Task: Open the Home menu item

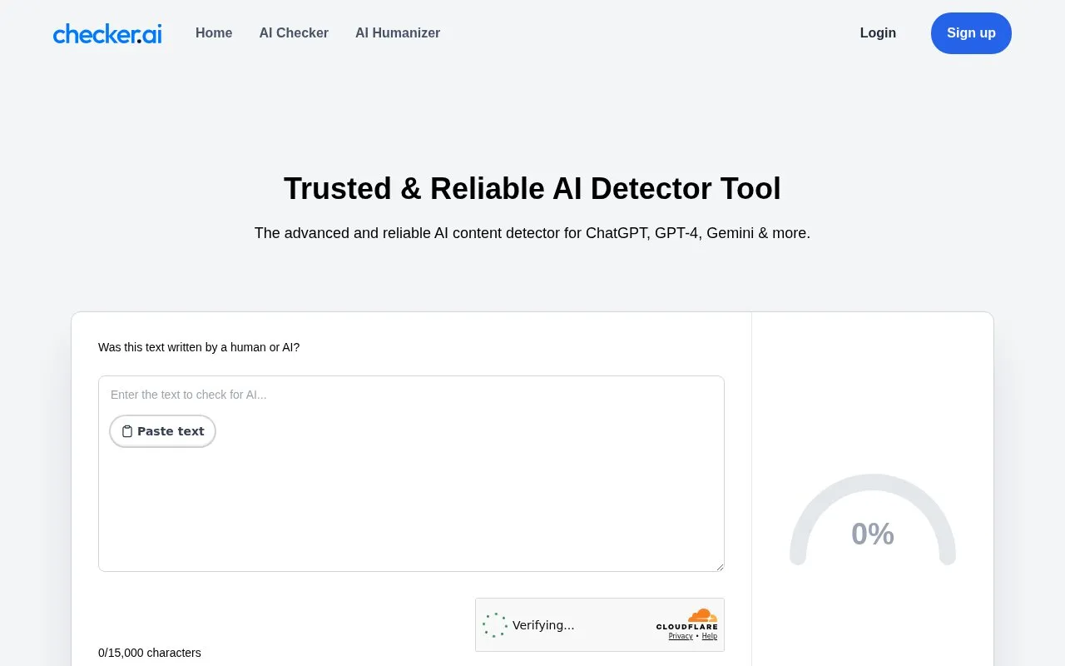Action: point(214,33)
